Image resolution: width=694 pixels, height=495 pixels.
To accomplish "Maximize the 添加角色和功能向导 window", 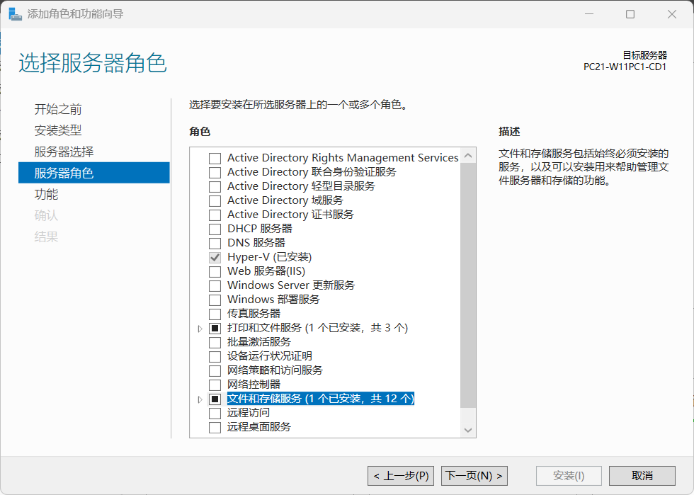I will [x=630, y=14].
